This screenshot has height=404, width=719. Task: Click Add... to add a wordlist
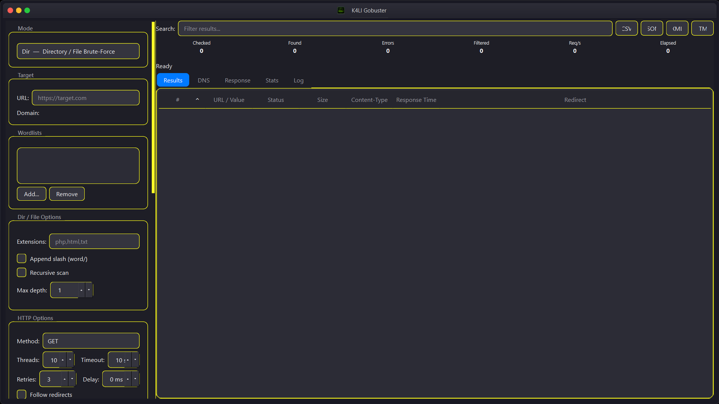(x=31, y=194)
